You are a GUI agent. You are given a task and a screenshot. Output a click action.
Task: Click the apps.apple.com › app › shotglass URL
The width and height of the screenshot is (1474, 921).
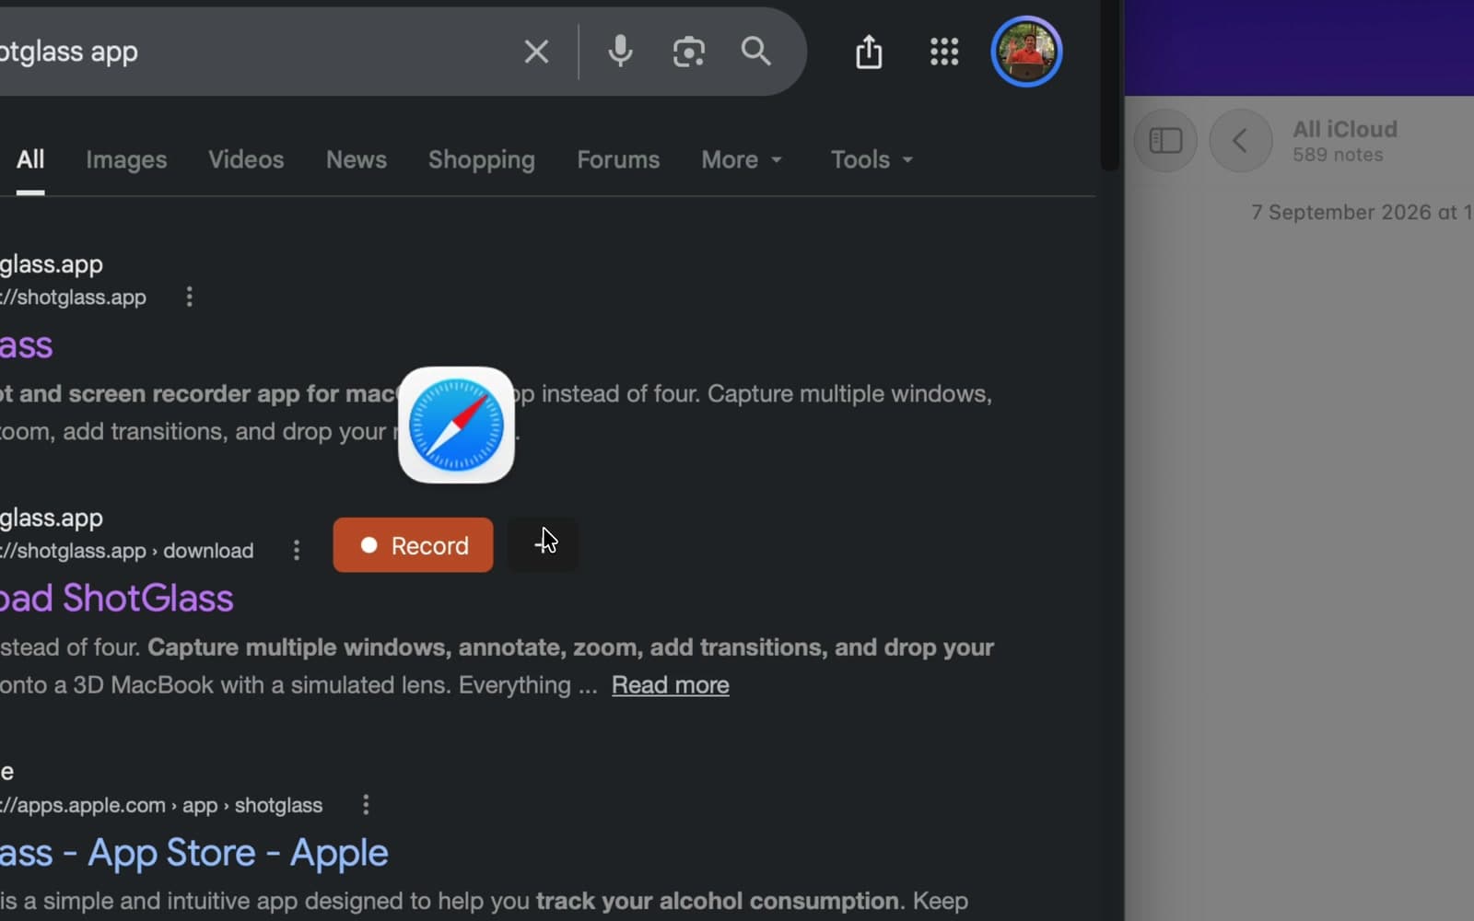coord(161,806)
